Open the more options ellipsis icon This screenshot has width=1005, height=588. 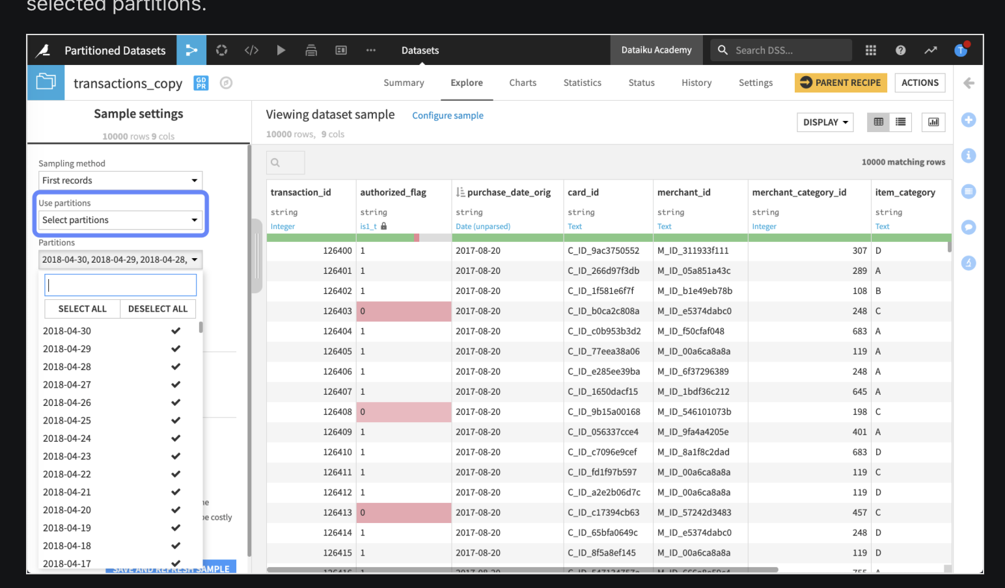point(371,50)
